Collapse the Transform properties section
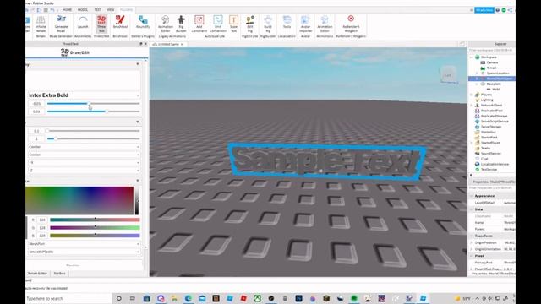The height and width of the screenshot is (304, 541). pyautogui.click(x=472, y=236)
